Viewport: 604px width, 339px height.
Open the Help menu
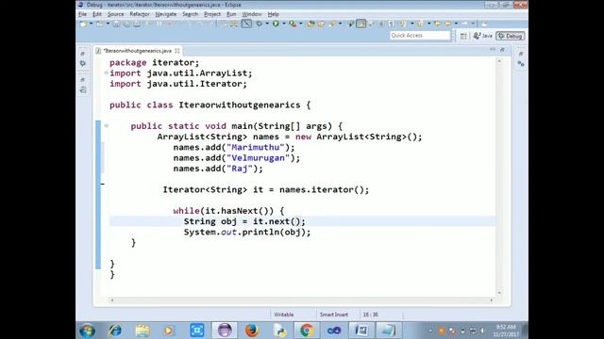[x=273, y=14]
